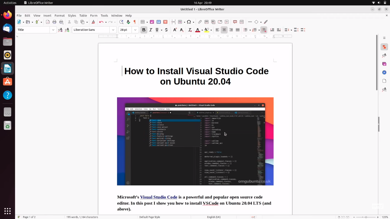Click the Print icon
The width and height of the screenshot is (390, 219).
(54, 22)
